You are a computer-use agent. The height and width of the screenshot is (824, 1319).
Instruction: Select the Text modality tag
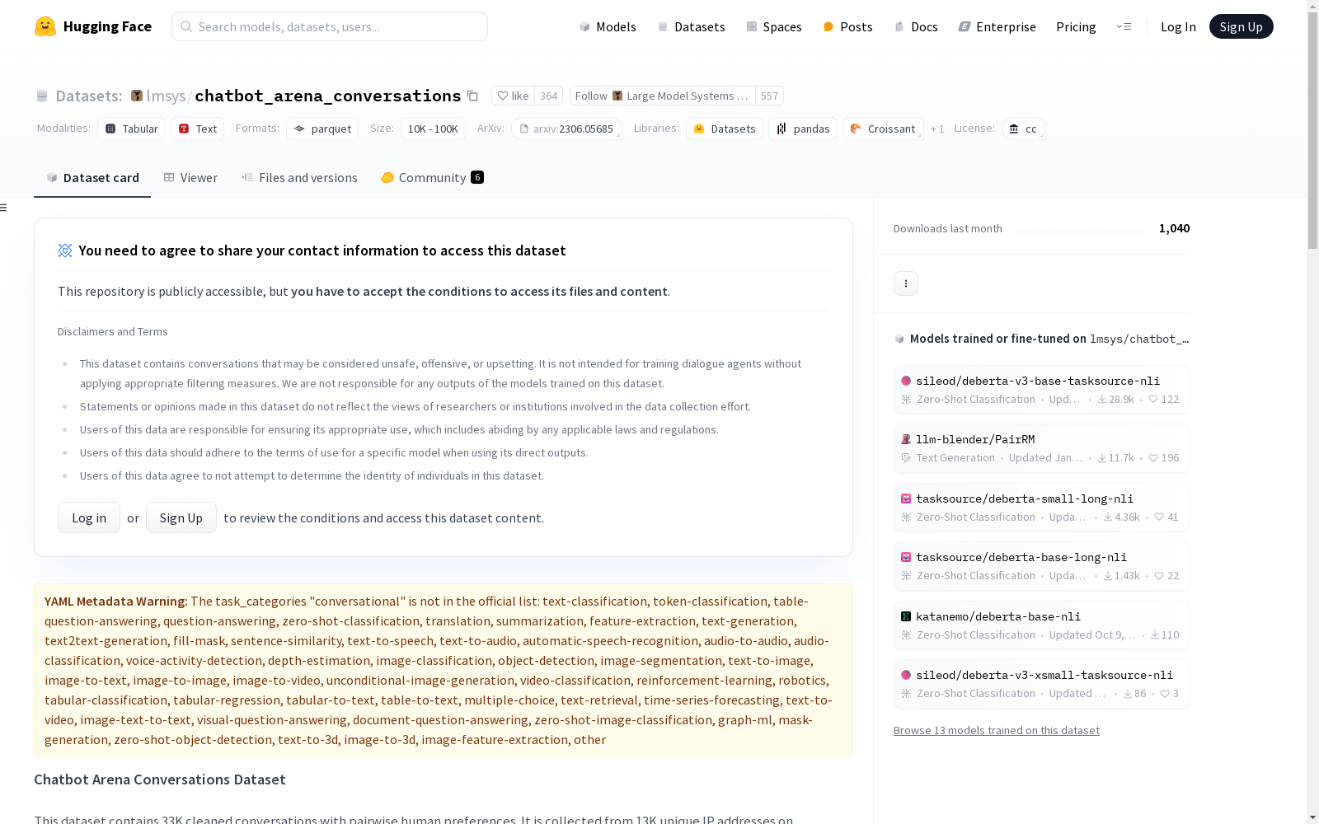tap(198, 129)
